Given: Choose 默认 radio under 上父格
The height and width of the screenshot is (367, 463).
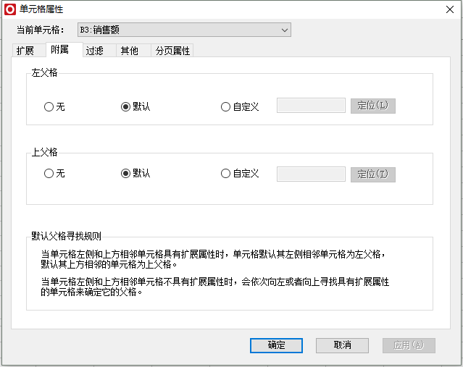Looking at the screenshot, I should (x=135, y=173).
